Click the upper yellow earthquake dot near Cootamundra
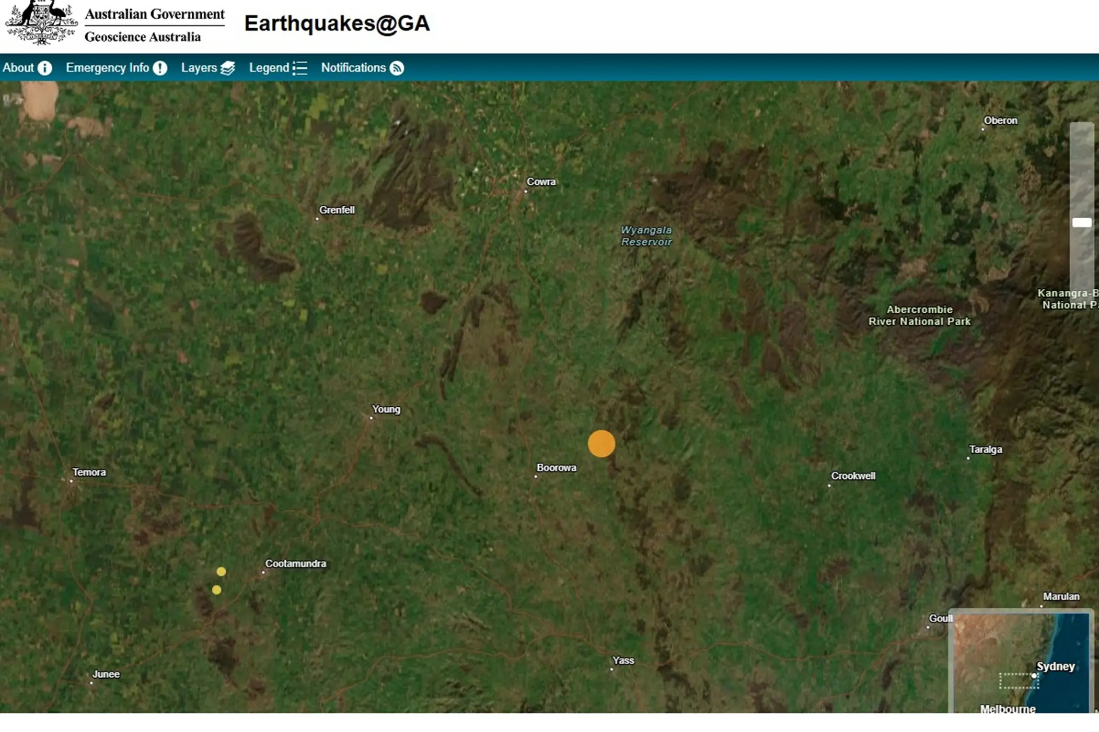The width and height of the screenshot is (1099, 732). pyautogui.click(x=221, y=572)
